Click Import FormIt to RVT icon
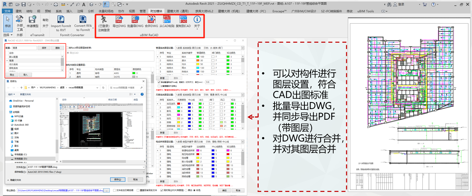Screen dimensions: 472x196 (x=61, y=20)
